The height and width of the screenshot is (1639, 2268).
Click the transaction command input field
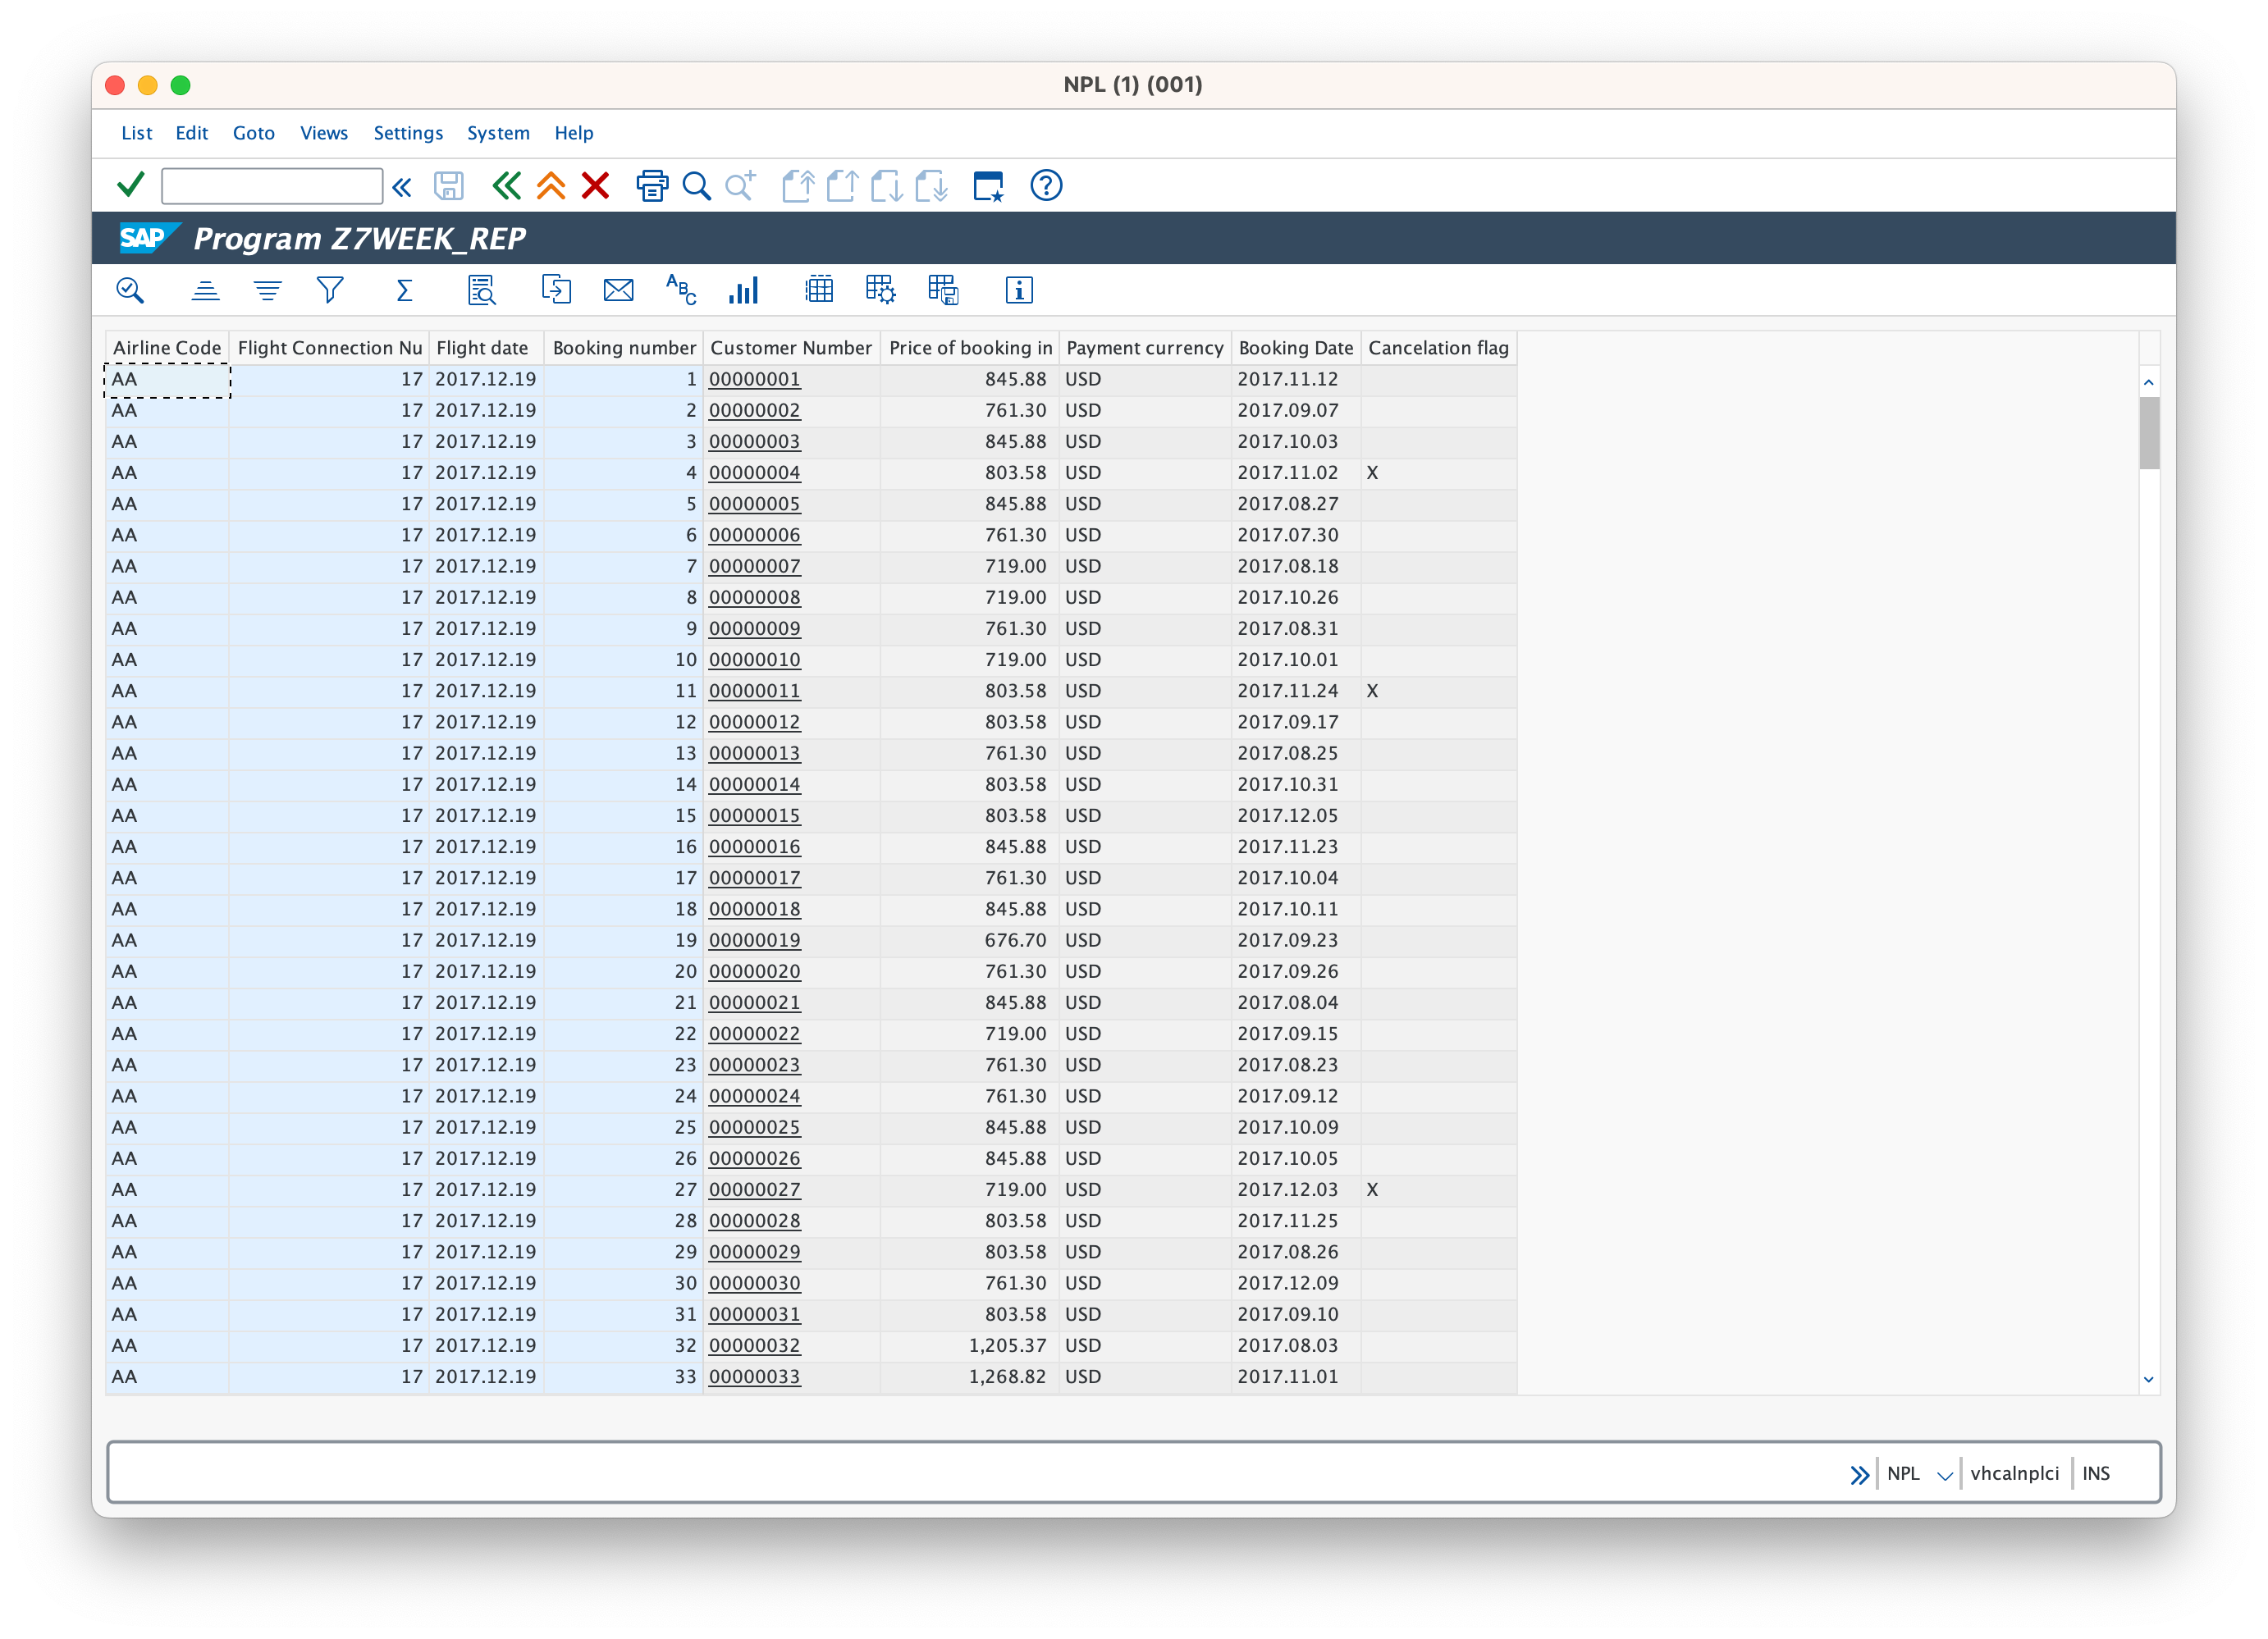pyautogui.click(x=271, y=186)
